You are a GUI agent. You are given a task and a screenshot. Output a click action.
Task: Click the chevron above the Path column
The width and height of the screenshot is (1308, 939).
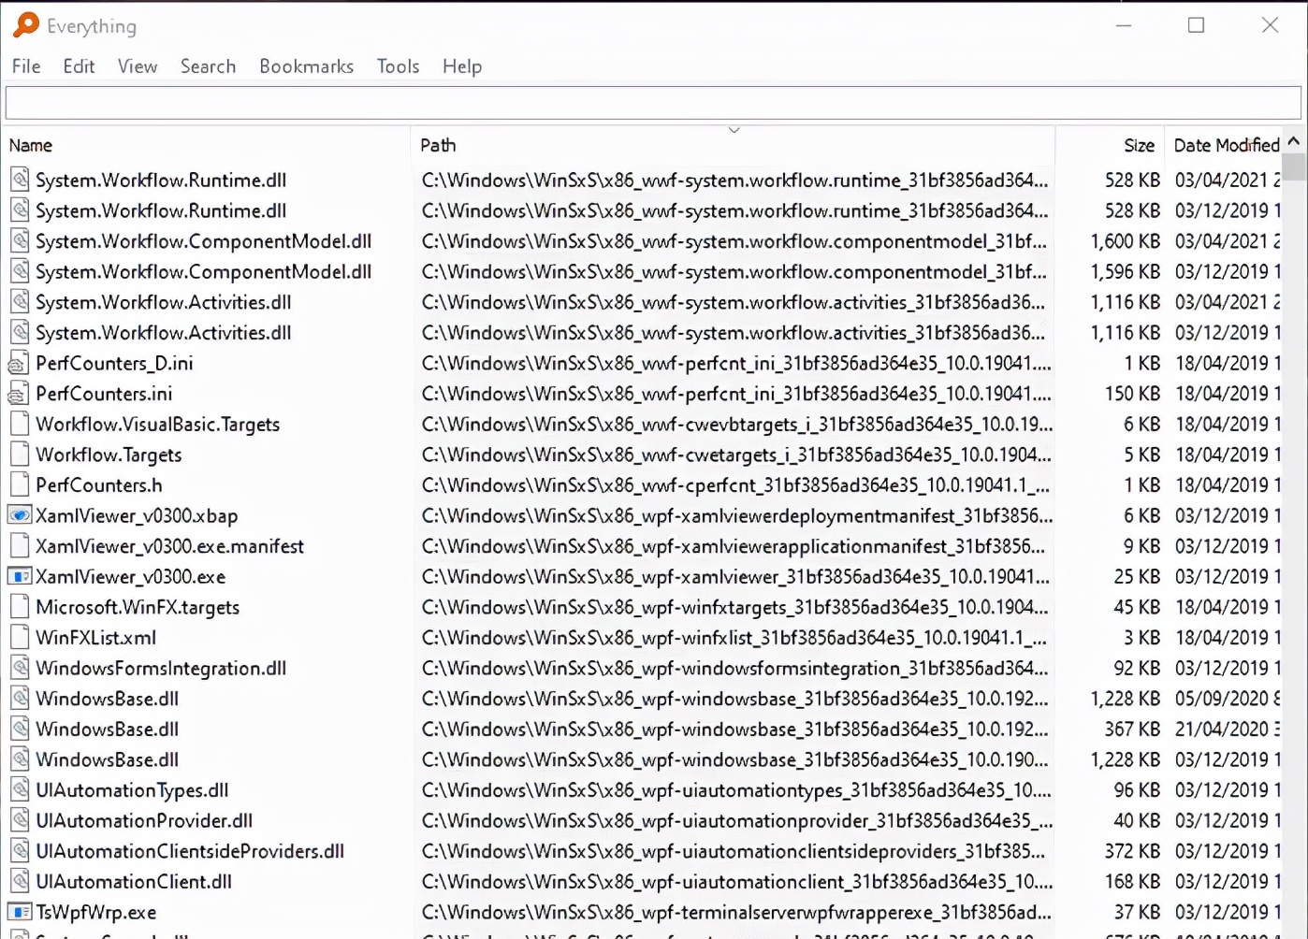734,129
